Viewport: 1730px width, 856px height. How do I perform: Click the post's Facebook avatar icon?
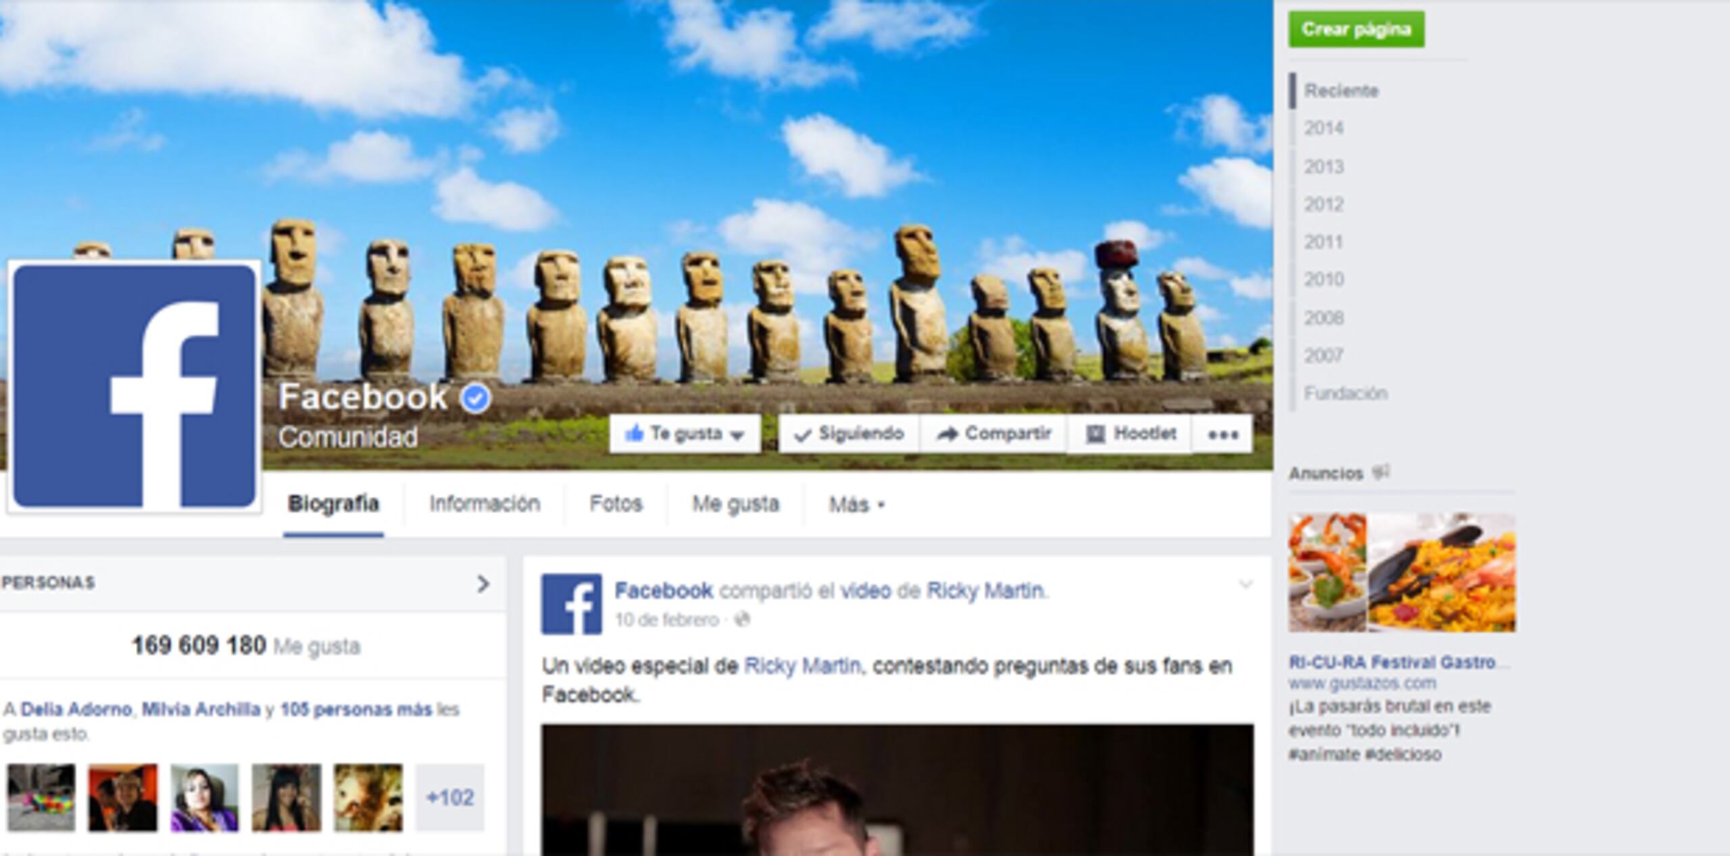[x=571, y=604]
